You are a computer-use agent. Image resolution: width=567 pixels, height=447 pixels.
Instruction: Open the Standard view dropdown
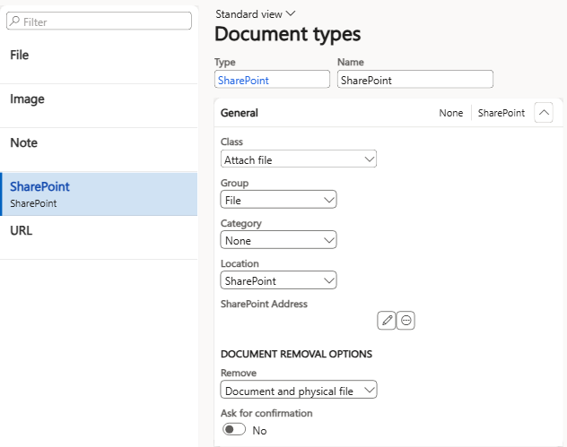(x=256, y=14)
